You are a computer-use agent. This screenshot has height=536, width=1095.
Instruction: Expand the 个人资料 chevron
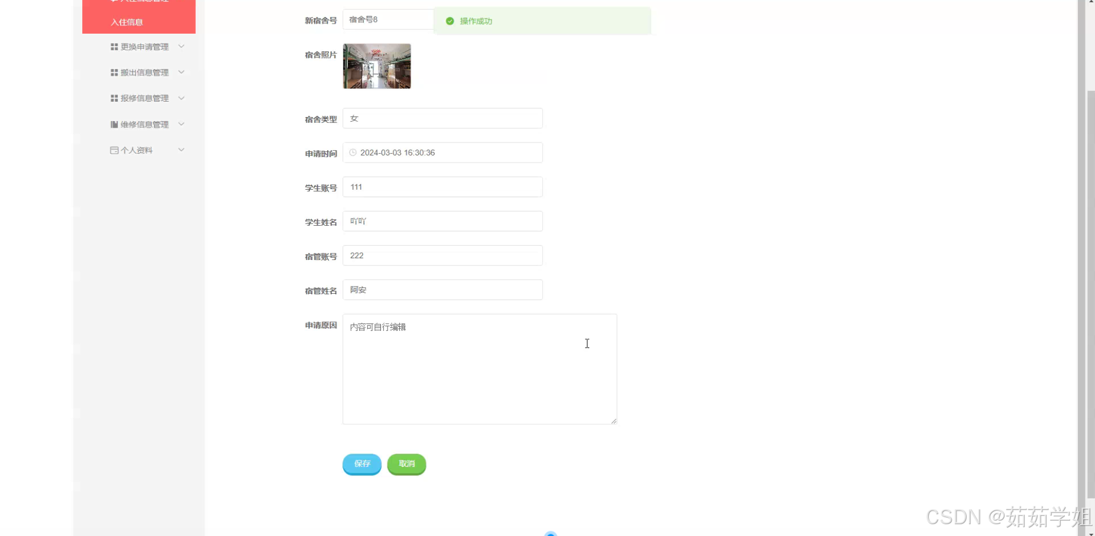coord(182,150)
